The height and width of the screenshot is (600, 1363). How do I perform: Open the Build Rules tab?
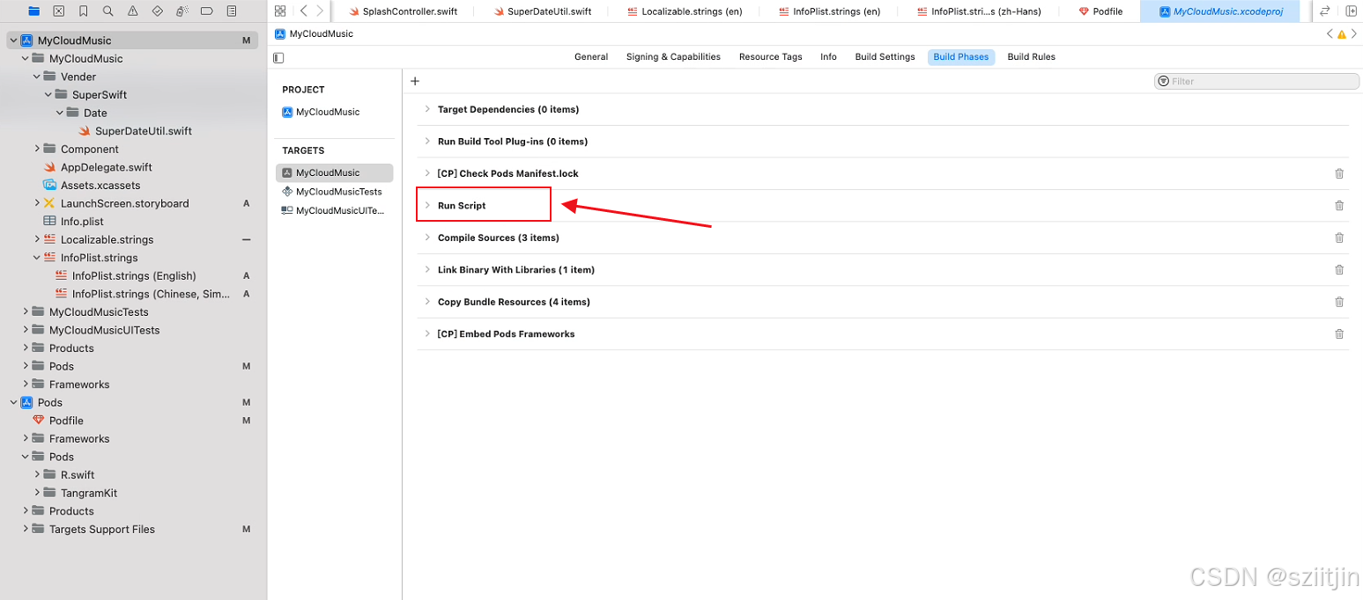1031,57
